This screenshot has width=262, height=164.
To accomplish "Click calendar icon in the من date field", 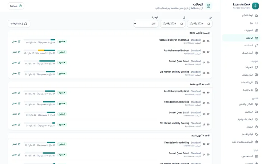I will tap(209, 24).
